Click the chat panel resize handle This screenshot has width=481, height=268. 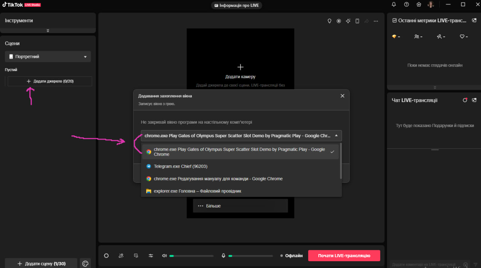pyautogui.click(x=435, y=150)
